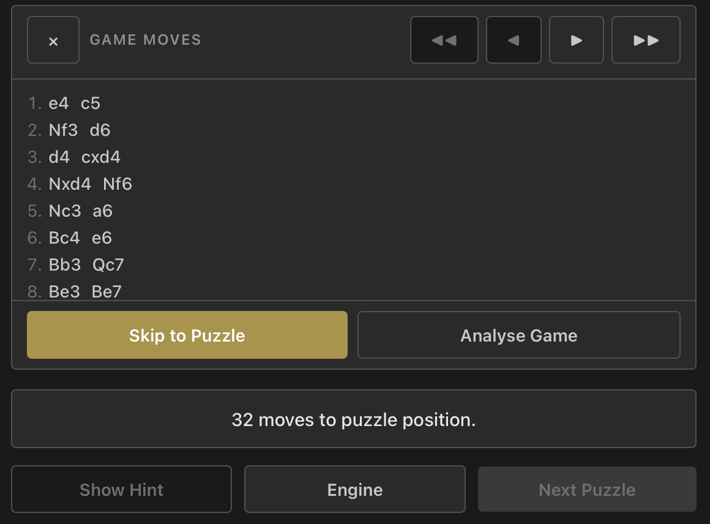Jump to last move of game
The width and height of the screenshot is (710, 524).
[646, 40]
